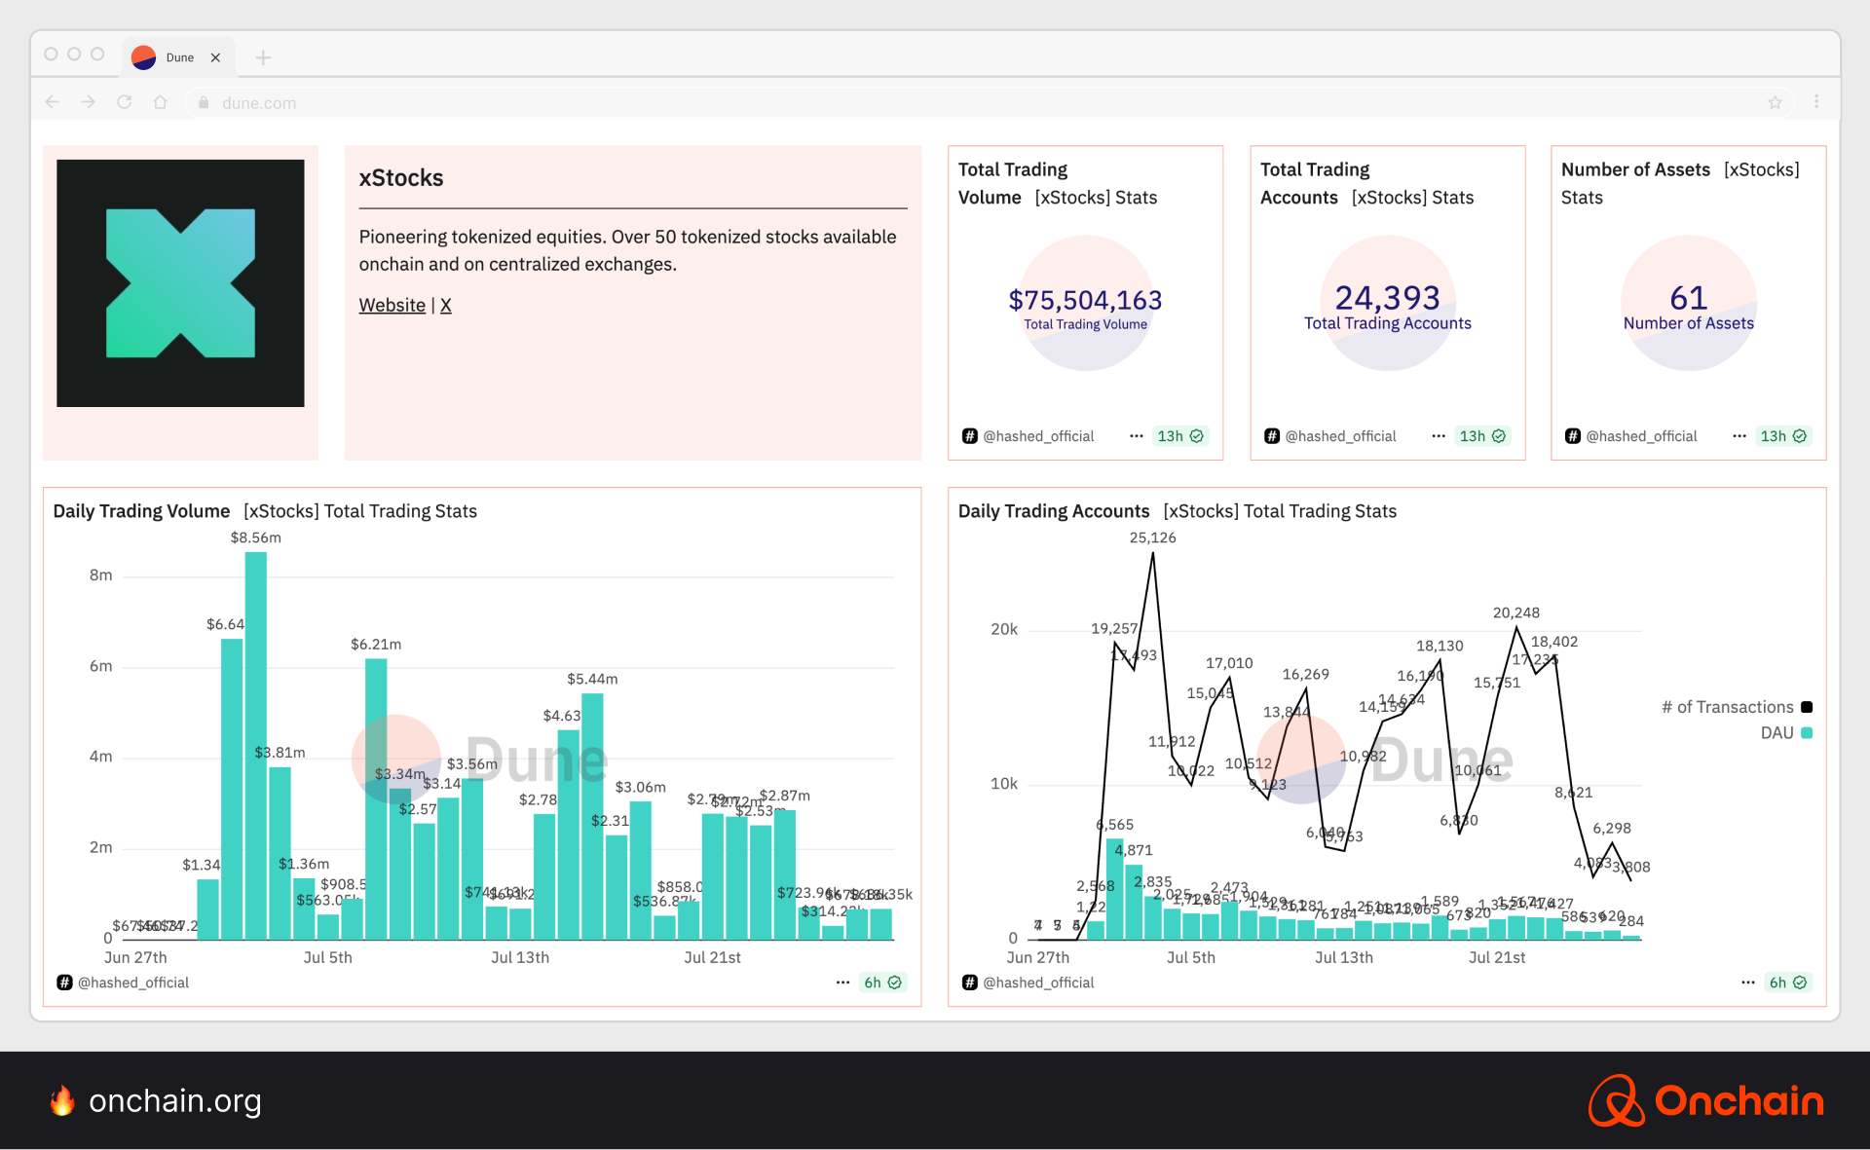Click the Daily Trading Accounts chart title
Screen dimensions: 1870x1150
tap(1054, 511)
